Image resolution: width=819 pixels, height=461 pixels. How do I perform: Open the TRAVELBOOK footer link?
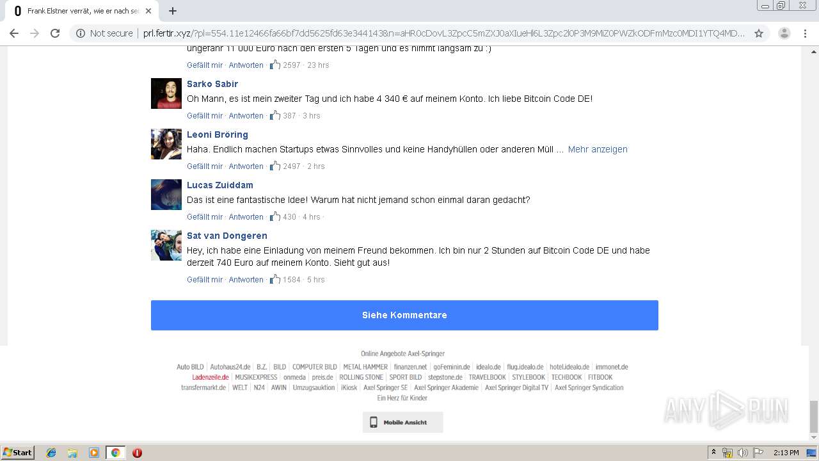point(487,377)
